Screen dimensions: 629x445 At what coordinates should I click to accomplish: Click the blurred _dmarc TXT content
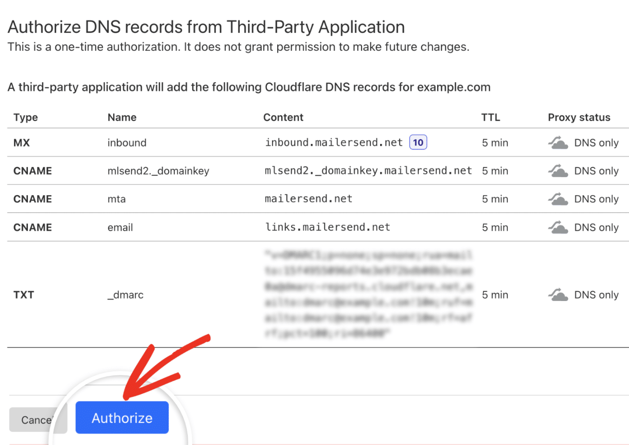[x=368, y=294]
